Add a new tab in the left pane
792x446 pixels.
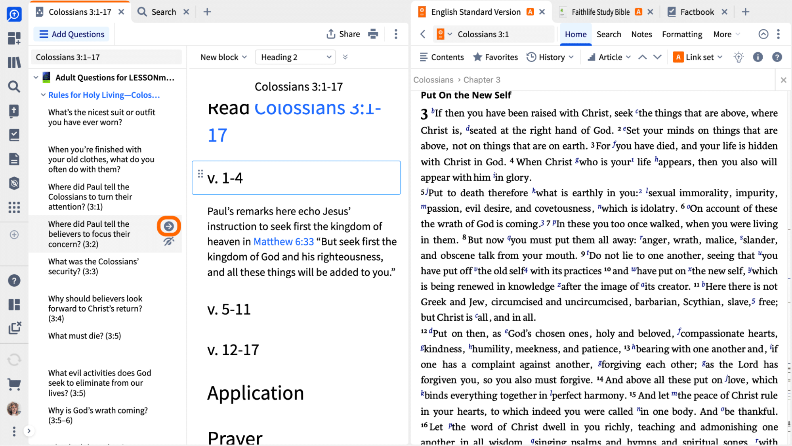[x=207, y=12]
